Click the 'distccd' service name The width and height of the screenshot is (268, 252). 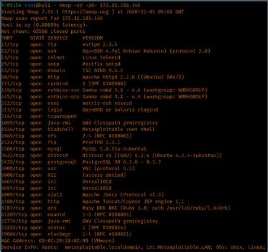58,155
